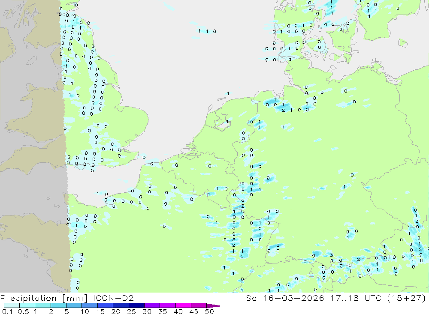429x314 pixels.
Task: Pick the 20–25 mm legend color swatch
Action: 121,305
